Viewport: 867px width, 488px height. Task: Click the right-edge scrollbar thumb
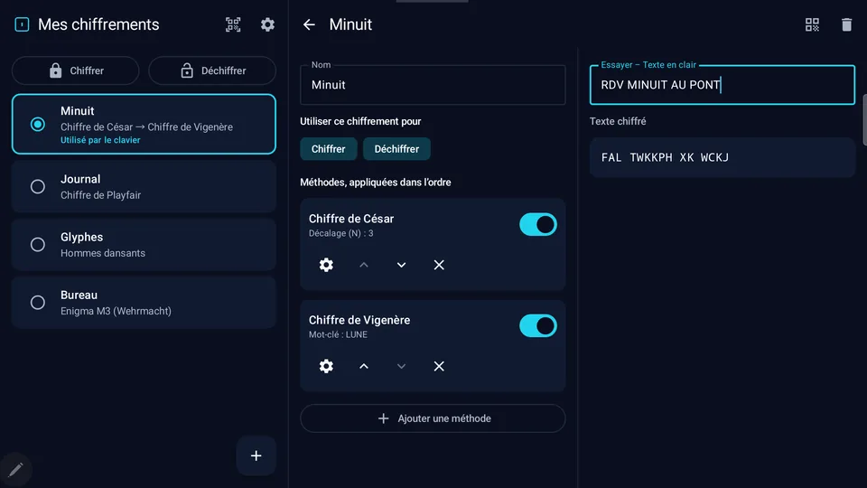point(865,119)
